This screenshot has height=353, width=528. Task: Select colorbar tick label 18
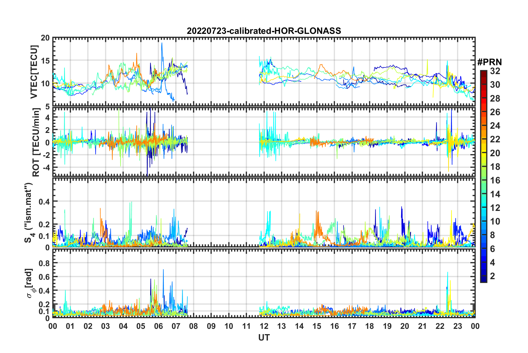495,167
